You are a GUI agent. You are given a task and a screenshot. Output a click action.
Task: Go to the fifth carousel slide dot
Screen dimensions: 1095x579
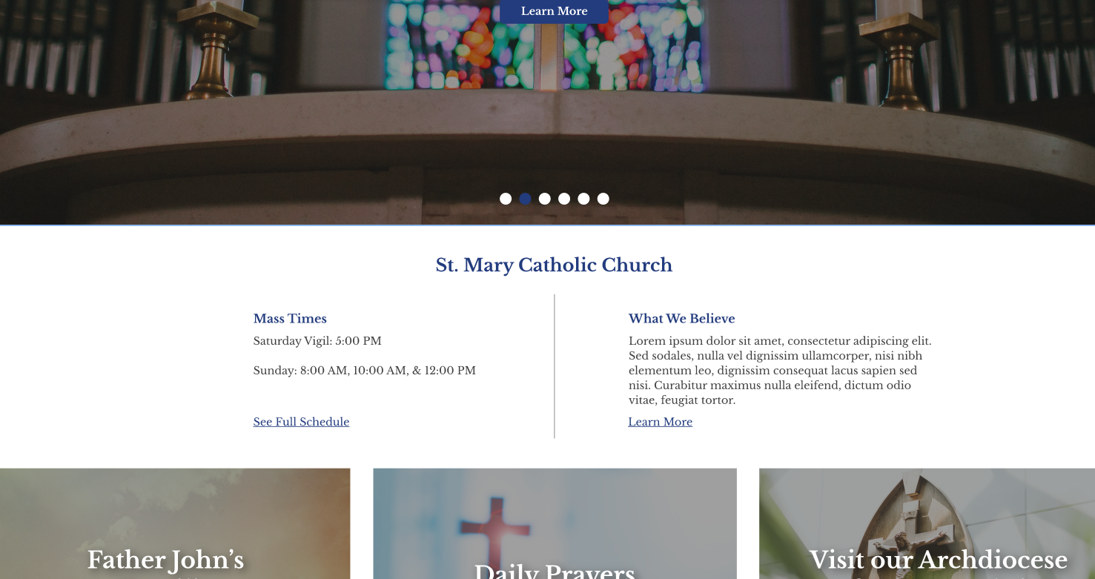tap(583, 199)
